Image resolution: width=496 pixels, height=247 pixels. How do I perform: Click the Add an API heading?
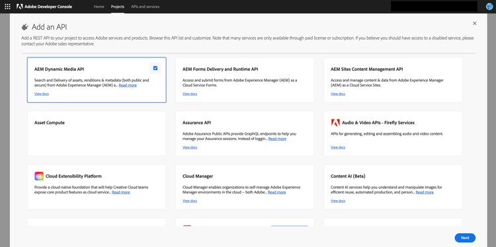[x=50, y=27]
